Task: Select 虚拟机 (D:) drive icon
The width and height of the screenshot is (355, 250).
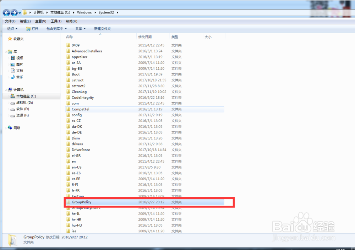Action: tap(13, 103)
